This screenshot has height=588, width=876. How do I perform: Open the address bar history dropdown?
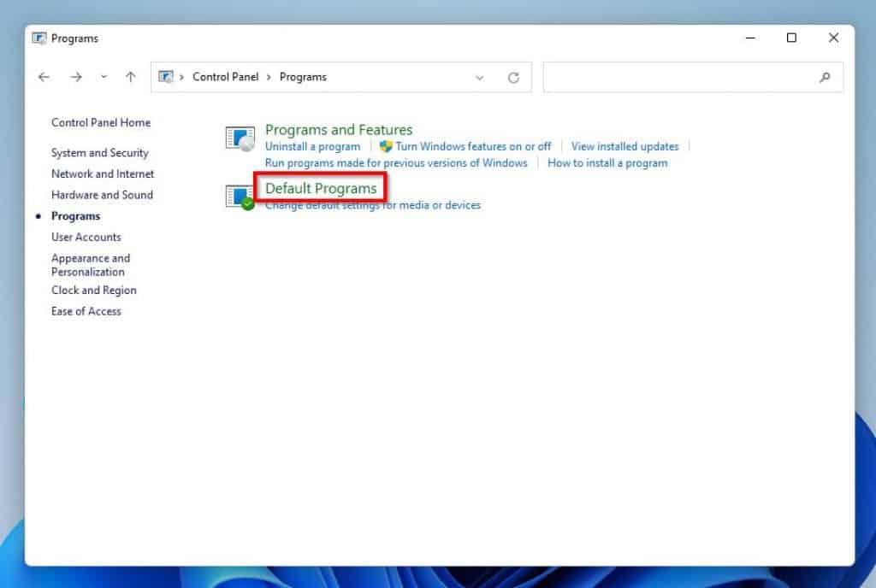click(x=479, y=78)
